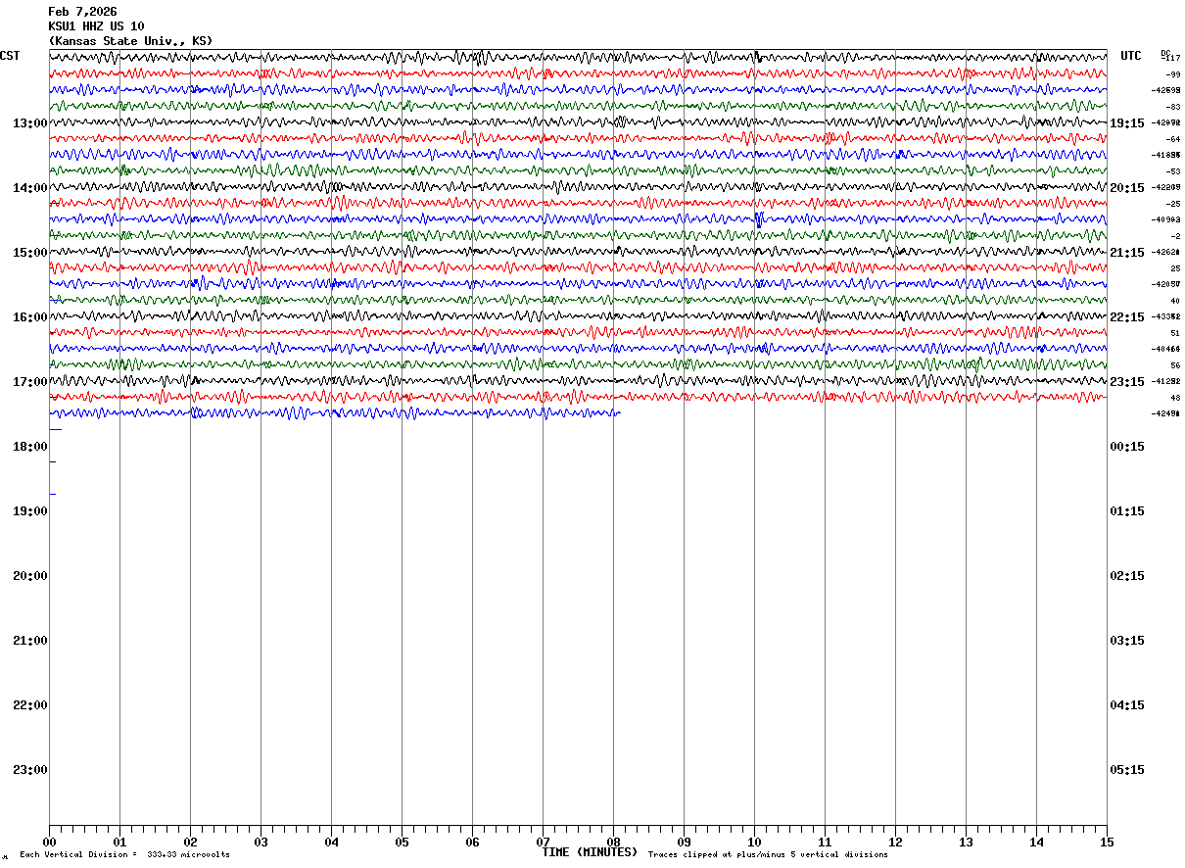Click the '23:15' UTC time label

point(1127,382)
